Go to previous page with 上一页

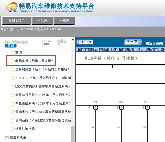pyautogui.click(x=85, y=42)
